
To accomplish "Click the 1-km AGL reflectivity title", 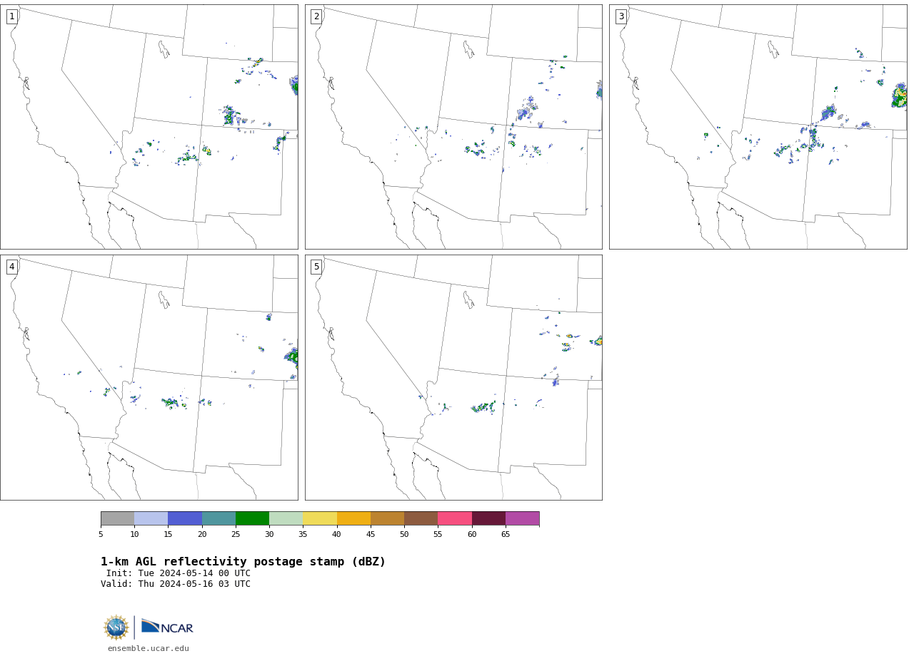I will pos(243,562).
